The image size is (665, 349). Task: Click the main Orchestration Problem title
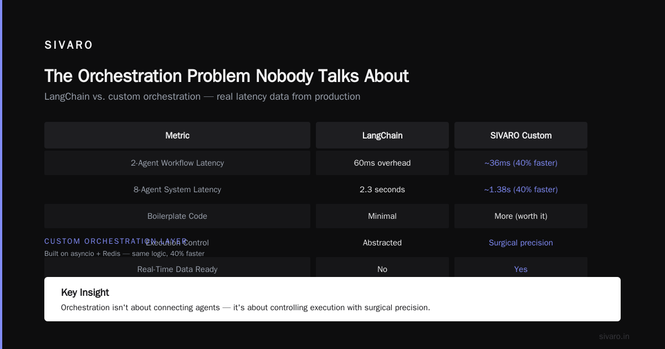(227, 76)
